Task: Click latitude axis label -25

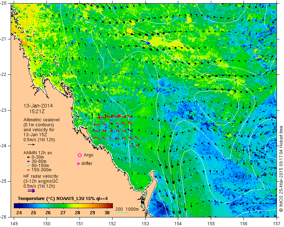Action: click(4, 182)
